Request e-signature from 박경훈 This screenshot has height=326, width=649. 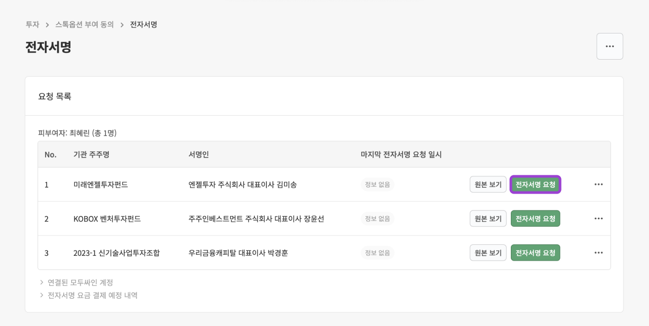pyautogui.click(x=535, y=253)
